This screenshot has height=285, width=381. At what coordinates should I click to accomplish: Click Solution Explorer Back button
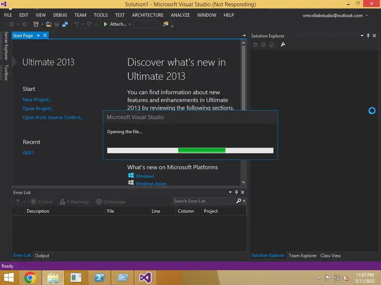tap(255, 45)
